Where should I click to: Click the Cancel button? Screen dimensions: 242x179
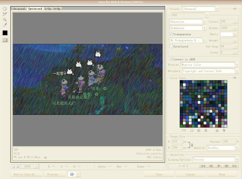[x=190, y=174]
